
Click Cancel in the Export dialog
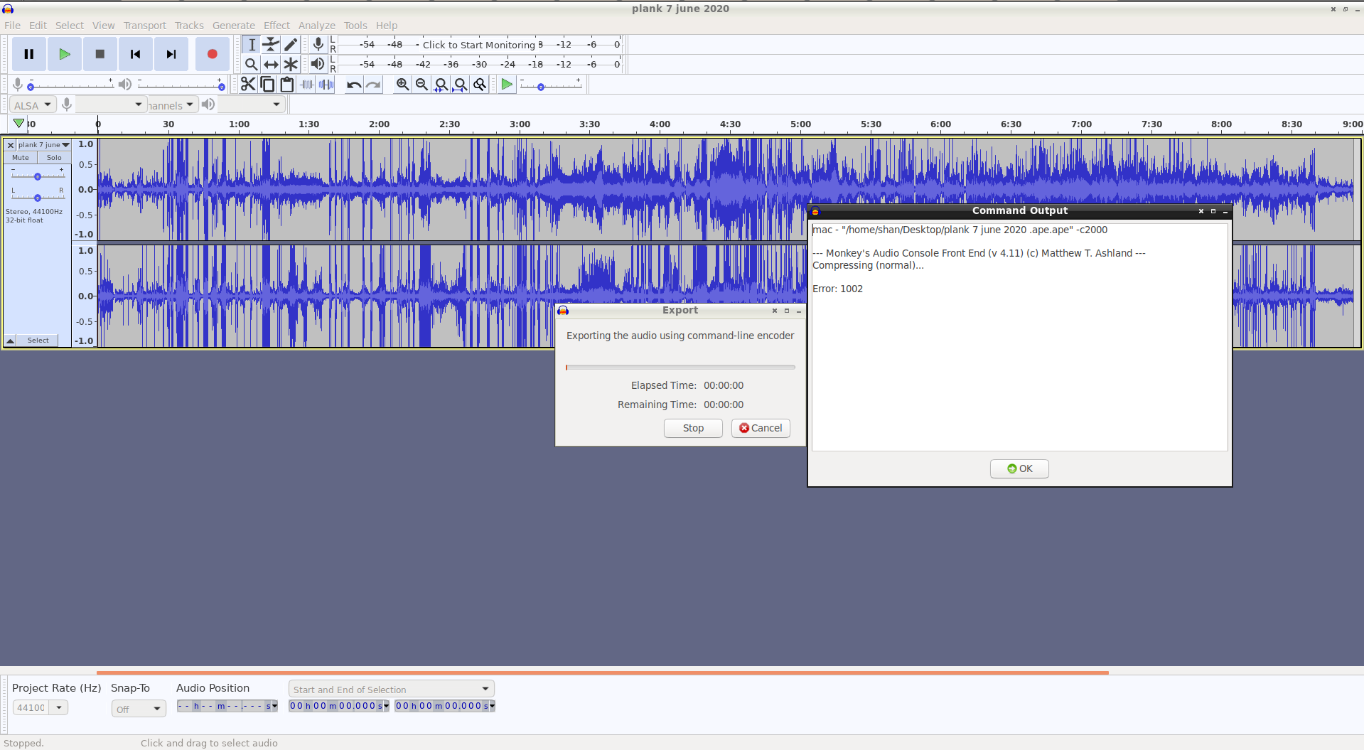761,428
